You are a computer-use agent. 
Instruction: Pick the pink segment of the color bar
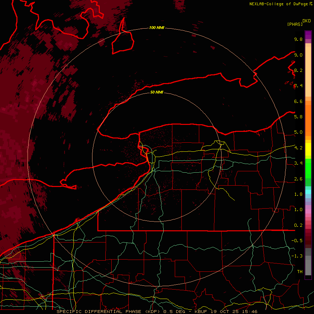click(308, 211)
